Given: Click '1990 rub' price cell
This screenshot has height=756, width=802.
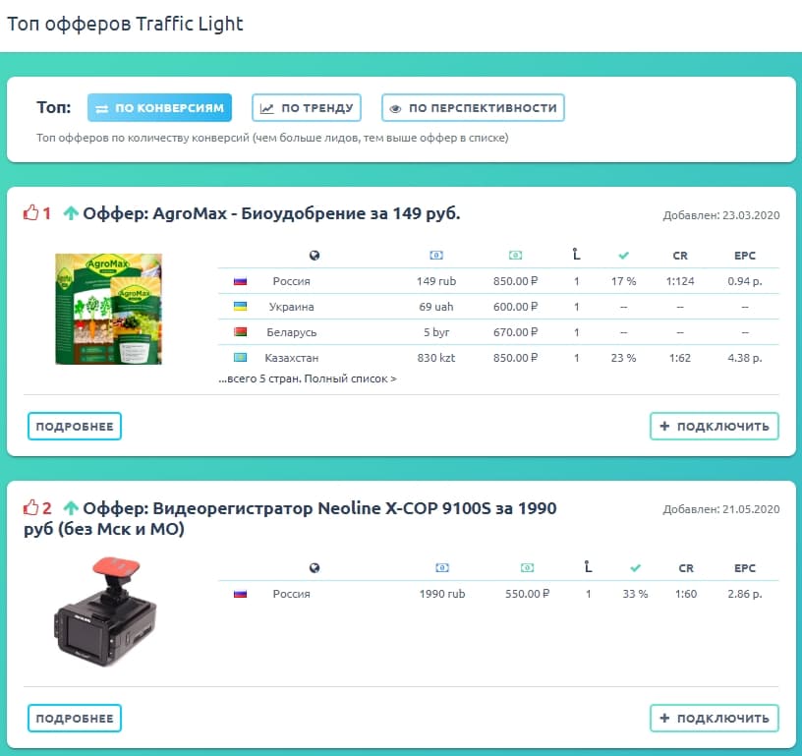Looking at the screenshot, I should click(442, 594).
